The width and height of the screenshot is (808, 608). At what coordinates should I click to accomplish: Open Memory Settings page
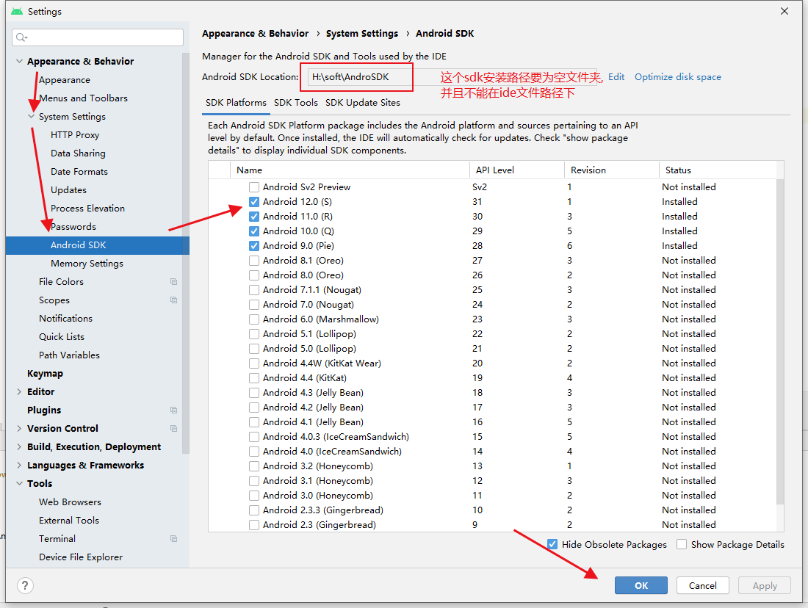[x=87, y=264]
